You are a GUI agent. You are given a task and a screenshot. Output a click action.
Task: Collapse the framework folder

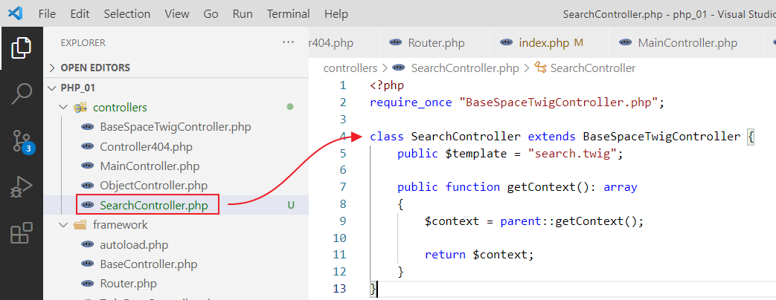pos(119,224)
